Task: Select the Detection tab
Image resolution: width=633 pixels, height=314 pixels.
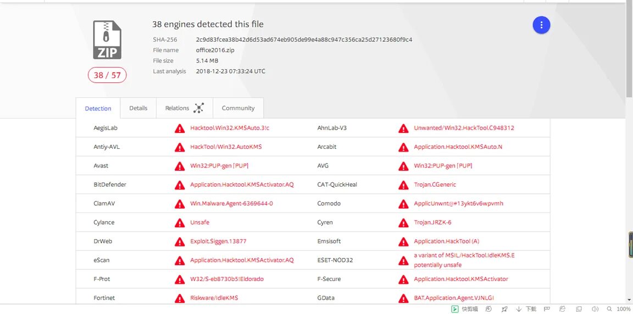Action: click(x=98, y=109)
